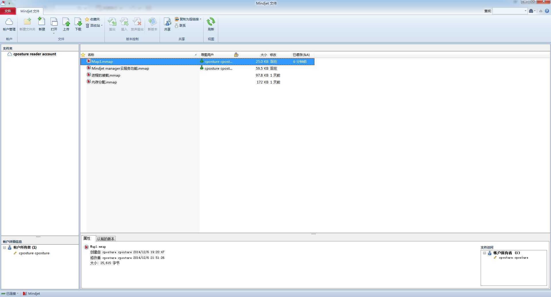This screenshot has width=551, height=297.
Task: Sort by the 名称 column header
Action: click(142, 55)
